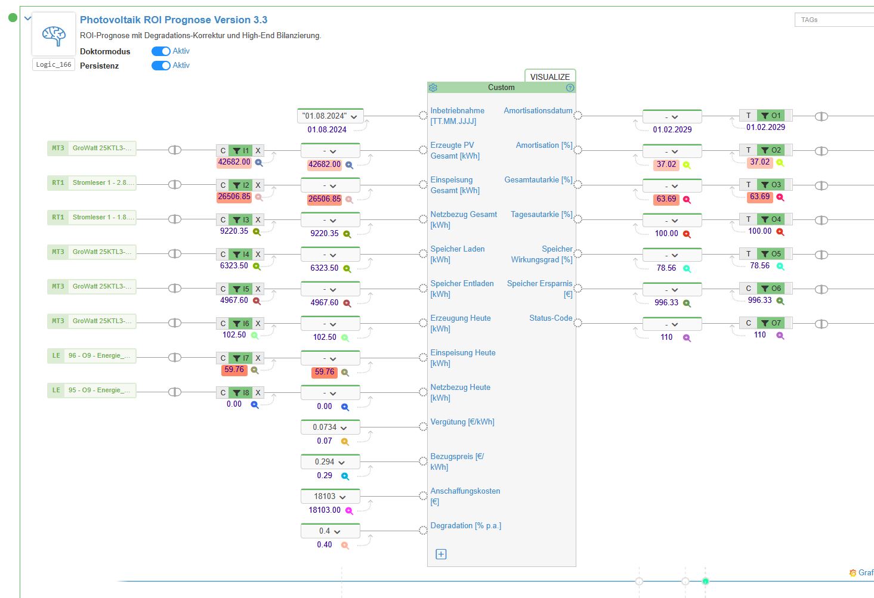Click the help question mark icon
874x598 pixels.
570,88
